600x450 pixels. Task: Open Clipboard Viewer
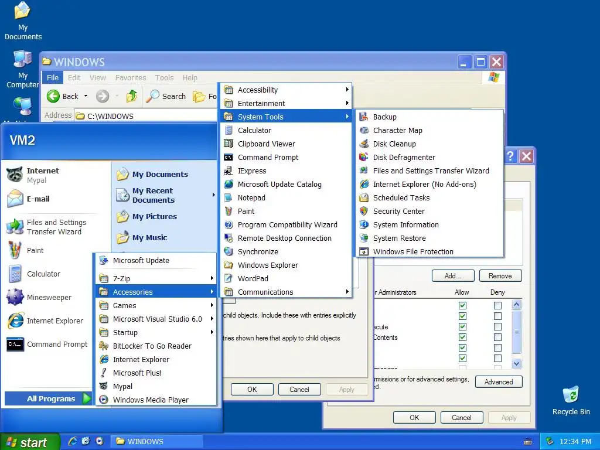click(286, 144)
